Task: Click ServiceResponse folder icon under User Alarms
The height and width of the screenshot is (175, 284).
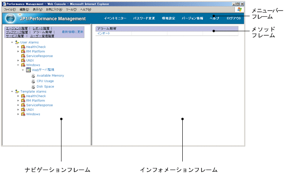Action: [23, 56]
